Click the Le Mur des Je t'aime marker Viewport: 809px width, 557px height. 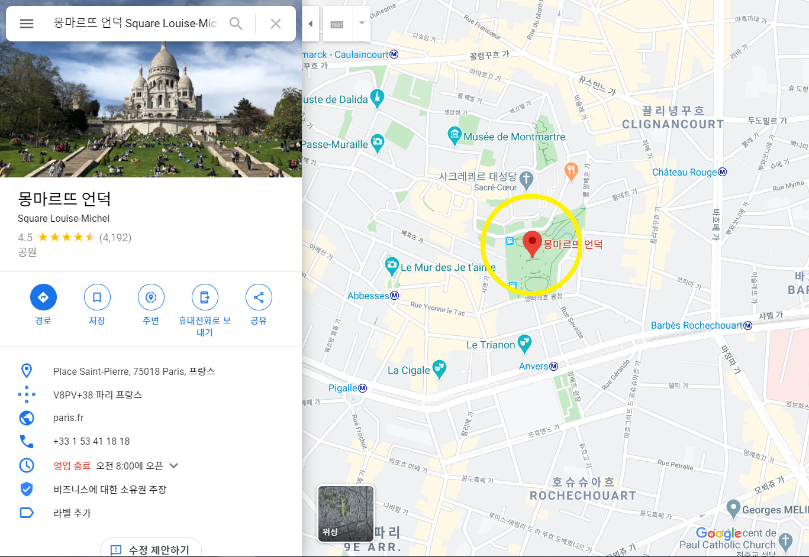point(392,266)
